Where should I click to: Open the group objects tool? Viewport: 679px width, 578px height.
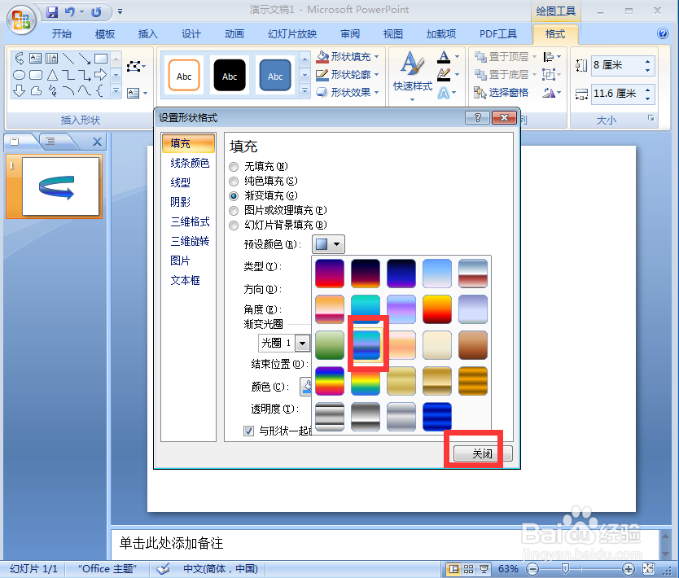click(551, 74)
